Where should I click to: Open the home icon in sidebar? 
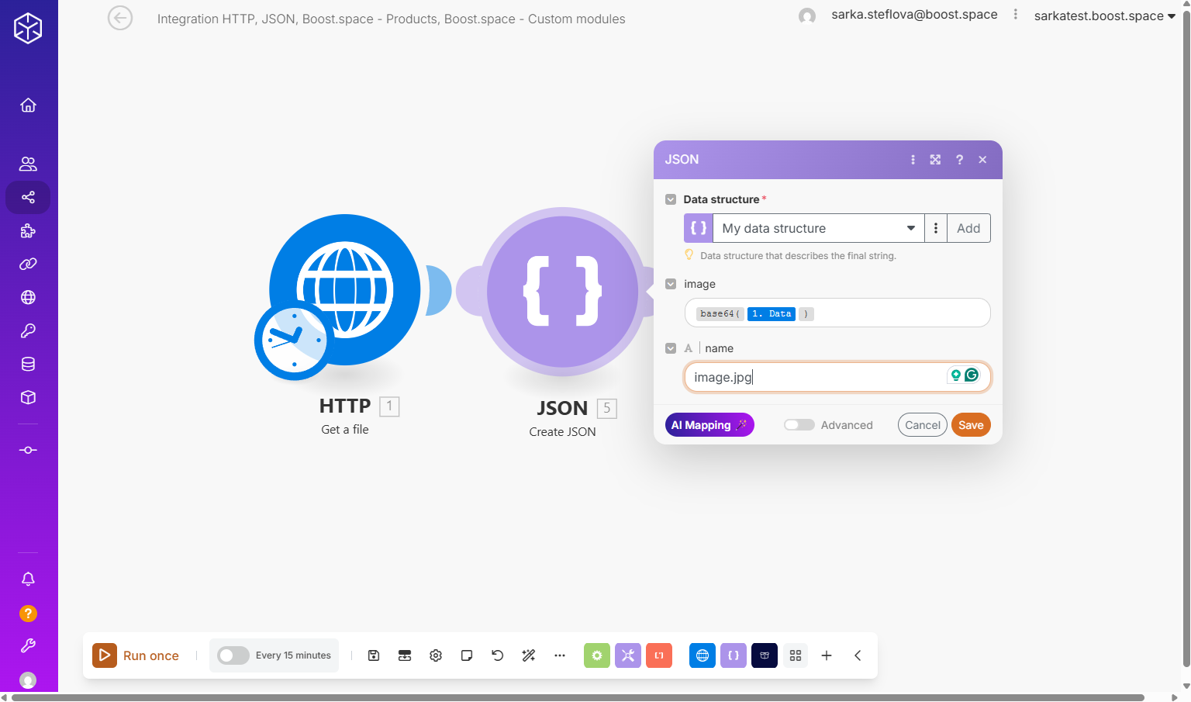(x=28, y=105)
